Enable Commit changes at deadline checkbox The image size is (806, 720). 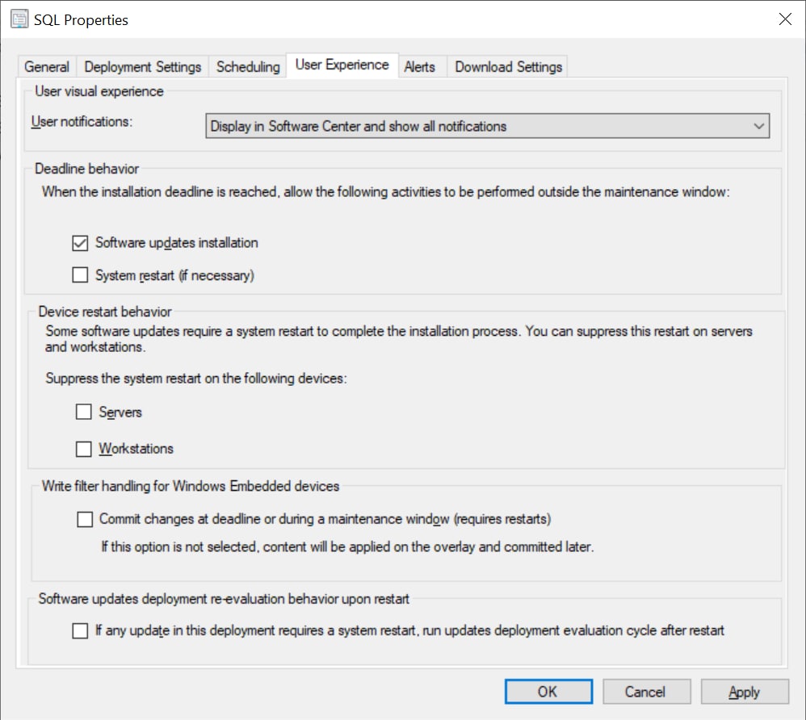[85, 519]
